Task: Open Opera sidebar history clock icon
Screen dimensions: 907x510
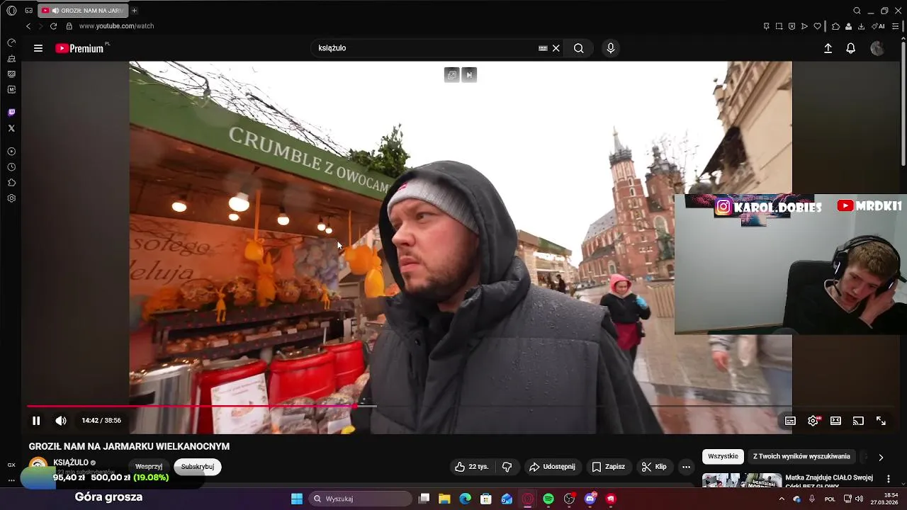Action: 11,167
